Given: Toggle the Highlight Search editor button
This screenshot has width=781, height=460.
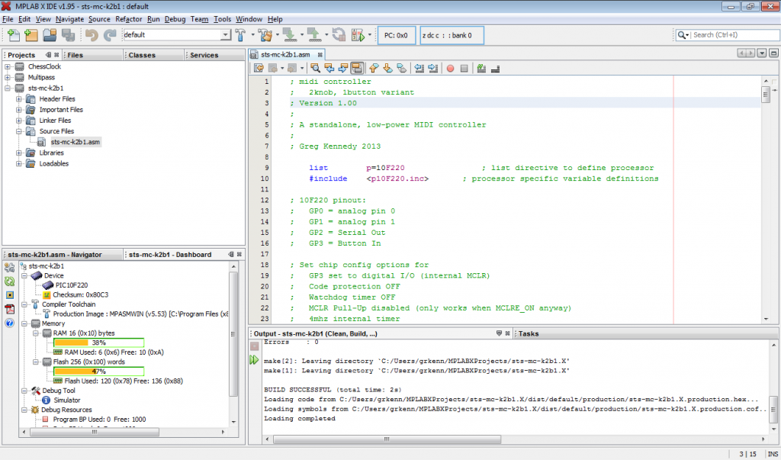Looking at the screenshot, I should coord(357,69).
